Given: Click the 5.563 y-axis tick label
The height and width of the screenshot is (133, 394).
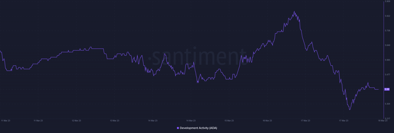Looking at the screenshot, I should (387, 60).
